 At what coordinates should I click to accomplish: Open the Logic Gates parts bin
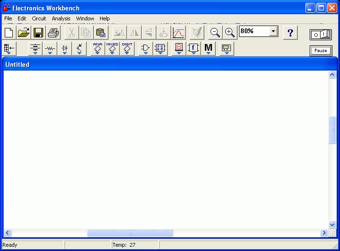coord(146,49)
